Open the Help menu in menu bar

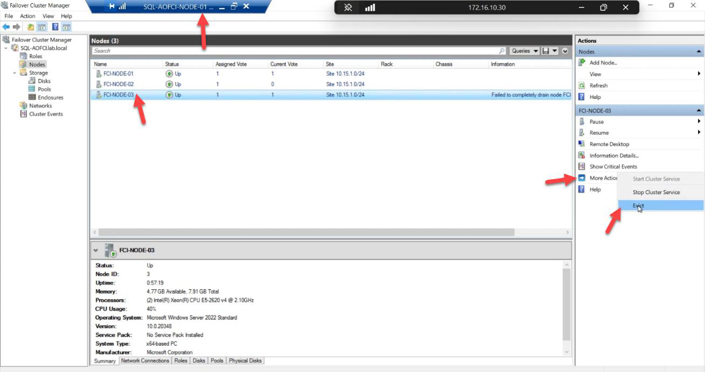[66, 16]
